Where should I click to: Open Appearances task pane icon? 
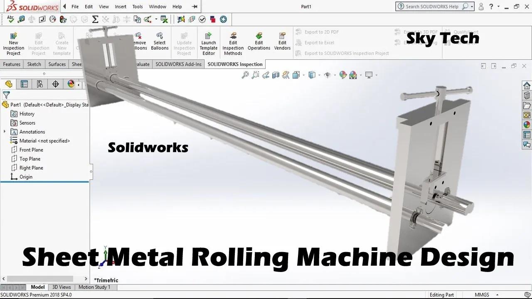(x=527, y=125)
